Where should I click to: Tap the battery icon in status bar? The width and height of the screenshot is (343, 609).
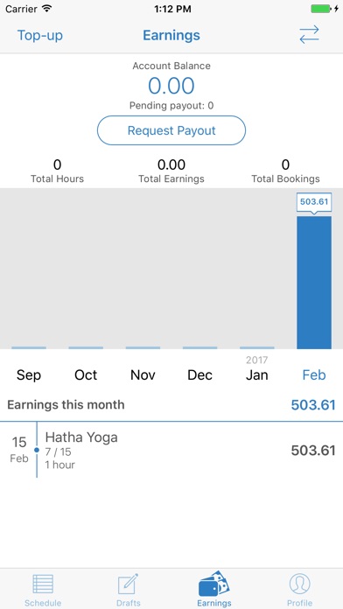point(325,9)
